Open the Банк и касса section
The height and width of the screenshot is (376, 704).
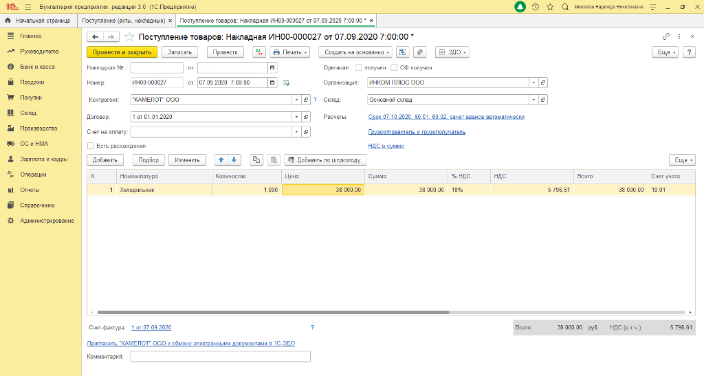37,67
